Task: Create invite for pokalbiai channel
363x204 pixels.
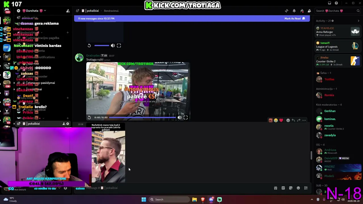Action: [x=64, y=124]
